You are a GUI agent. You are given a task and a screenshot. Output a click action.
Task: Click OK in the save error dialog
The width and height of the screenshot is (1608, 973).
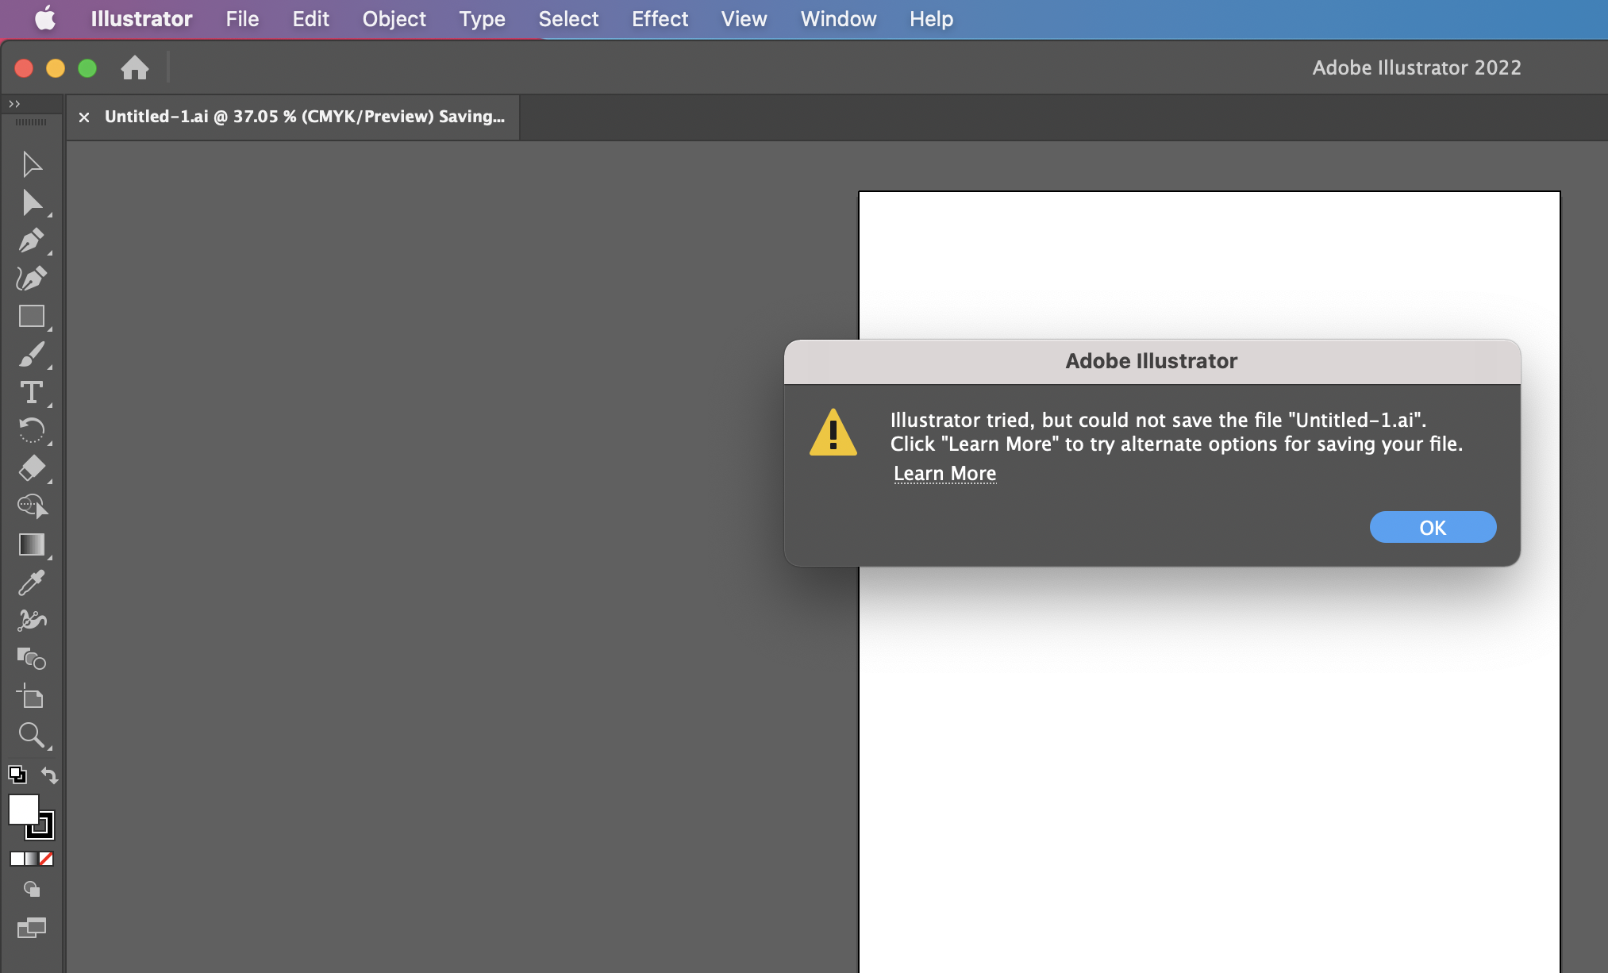[x=1433, y=528]
